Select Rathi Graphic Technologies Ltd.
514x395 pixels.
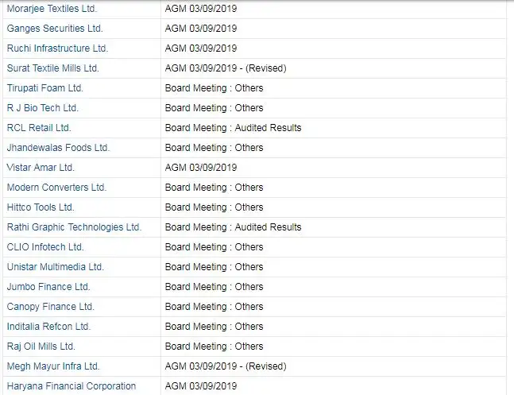(74, 227)
